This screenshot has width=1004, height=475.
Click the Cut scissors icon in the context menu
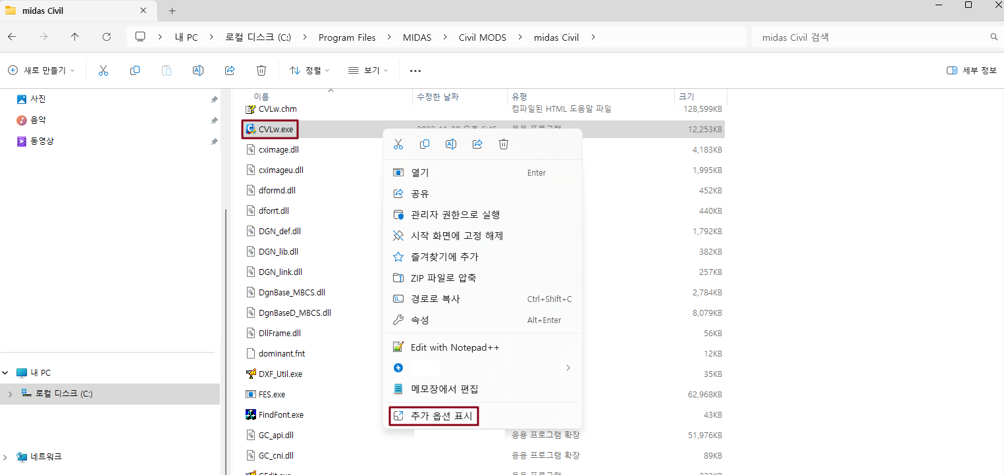pyautogui.click(x=398, y=144)
